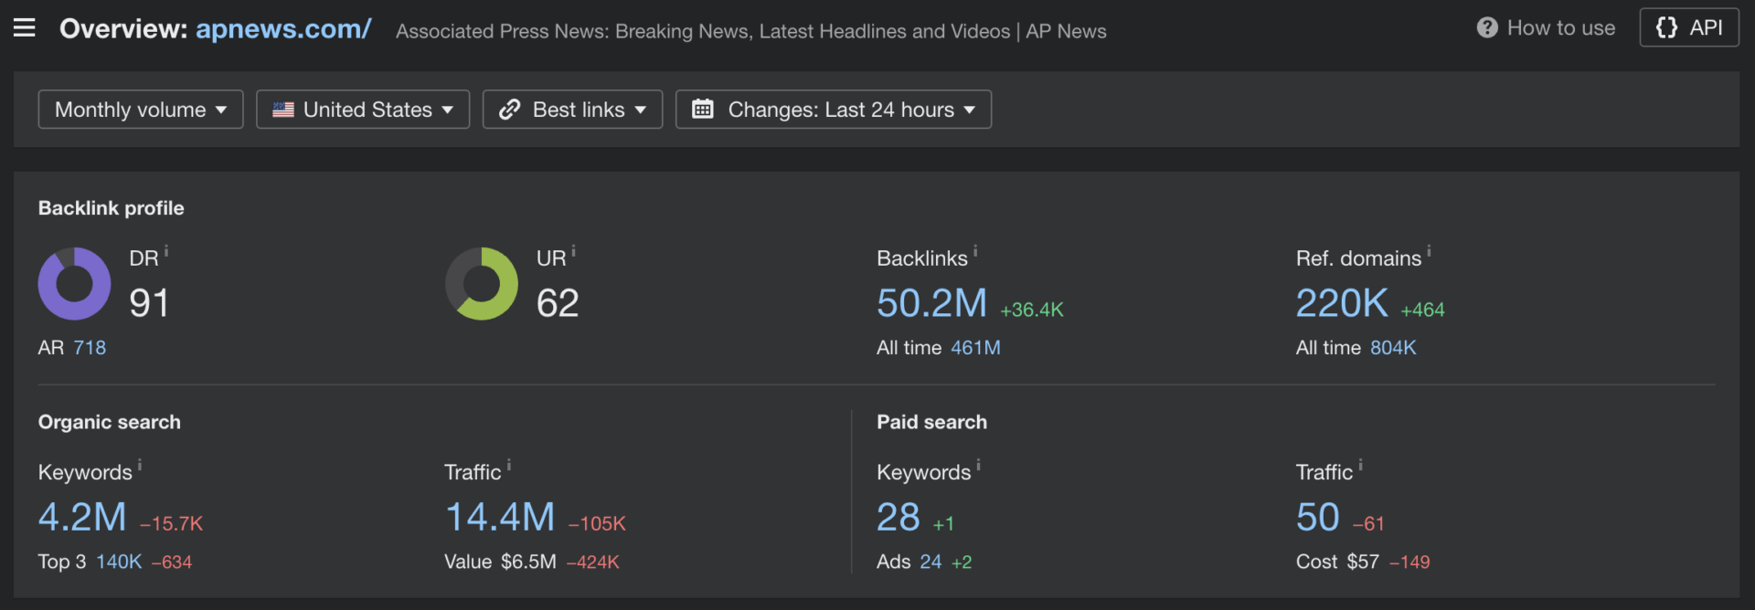The height and width of the screenshot is (610, 1755).
Task: Open the How to use help
Action: click(x=1547, y=28)
